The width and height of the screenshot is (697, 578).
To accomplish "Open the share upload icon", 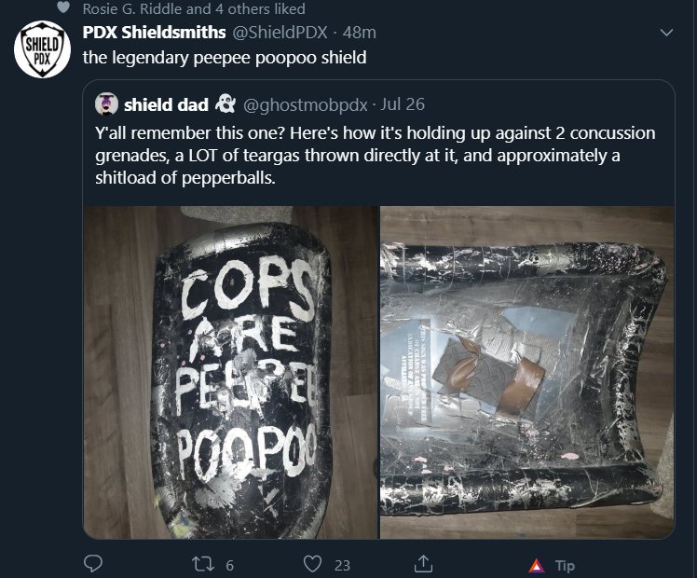I will 423,564.
